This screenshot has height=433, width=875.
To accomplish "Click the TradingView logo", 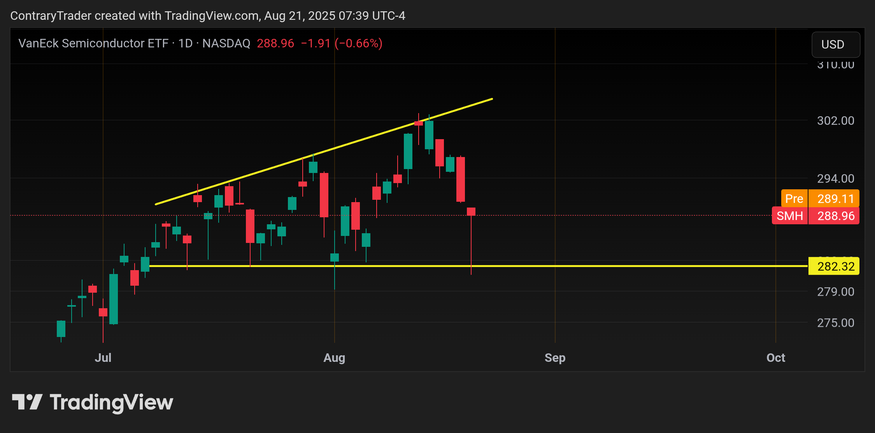I will tap(93, 402).
